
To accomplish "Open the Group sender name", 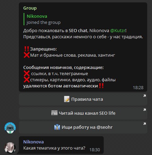I will (30, 8).
